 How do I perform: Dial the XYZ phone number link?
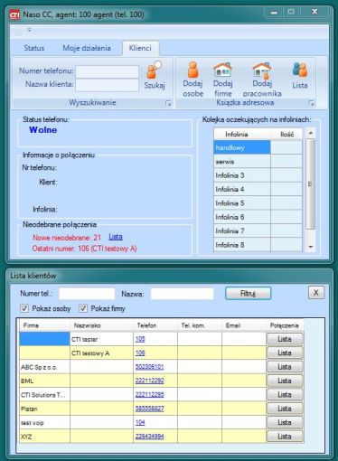[149, 437]
